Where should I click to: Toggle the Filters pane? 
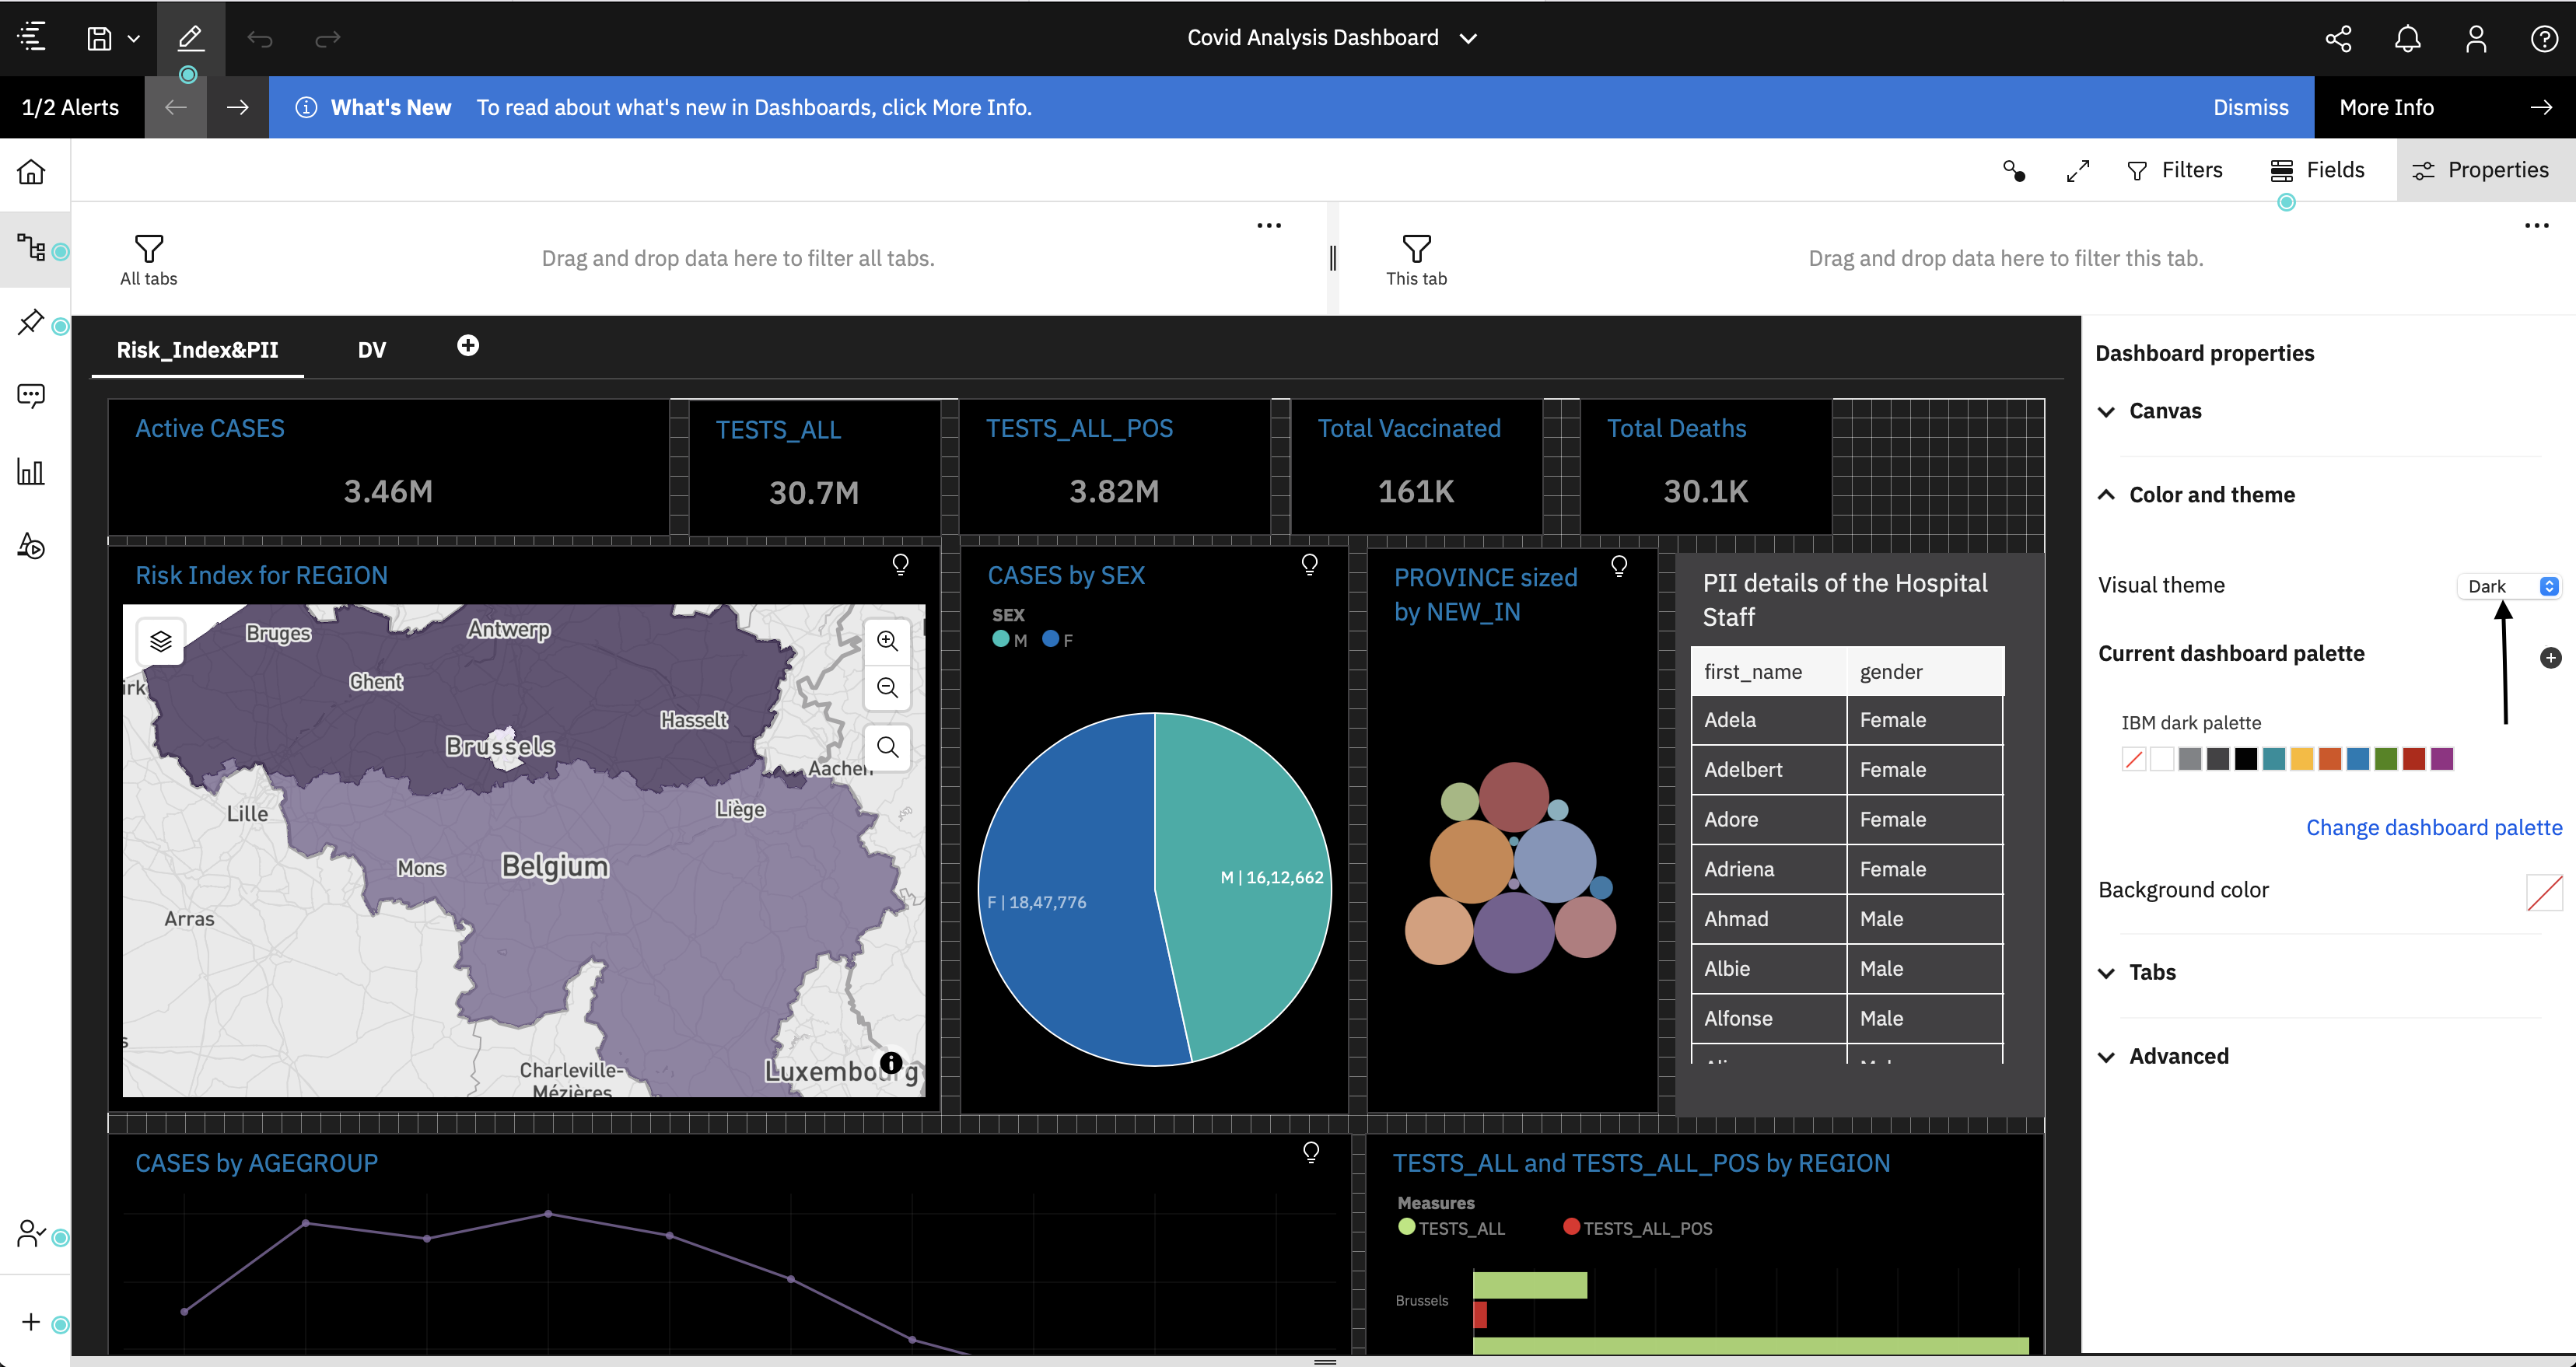(2174, 170)
